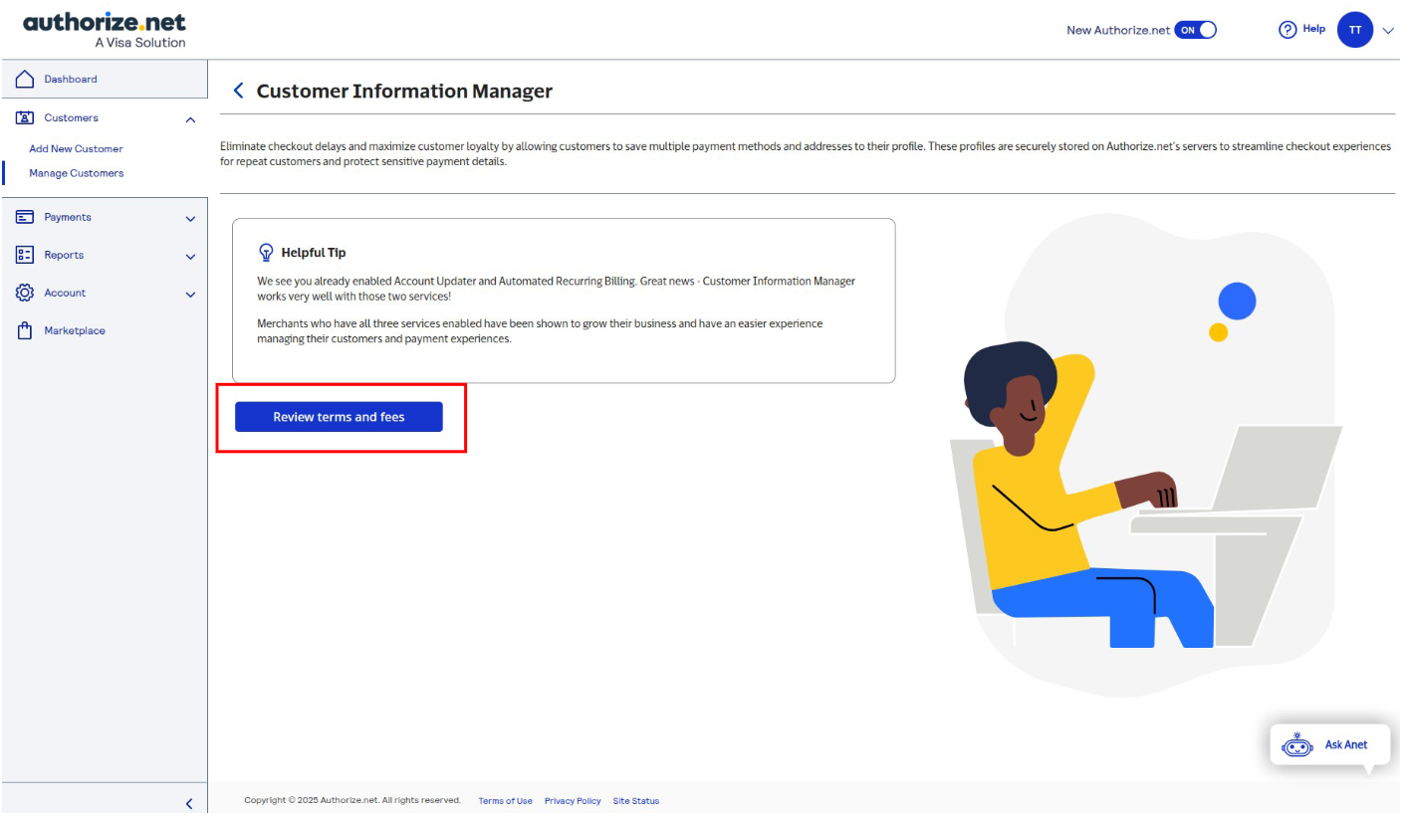This screenshot has height=817, width=1405.
Task: Select Add New Customer submenu item
Action: pyautogui.click(x=77, y=149)
